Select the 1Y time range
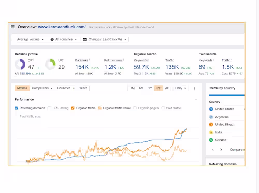The height and width of the screenshot is (193, 259). (x=150, y=88)
